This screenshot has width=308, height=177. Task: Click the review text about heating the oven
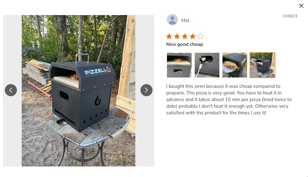tap(229, 100)
